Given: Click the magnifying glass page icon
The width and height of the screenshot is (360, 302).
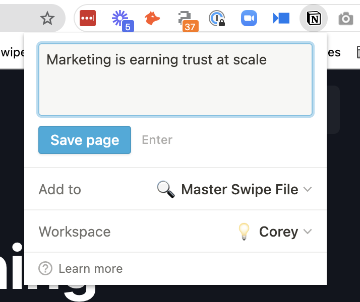Looking at the screenshot, I should coord(166,190).
